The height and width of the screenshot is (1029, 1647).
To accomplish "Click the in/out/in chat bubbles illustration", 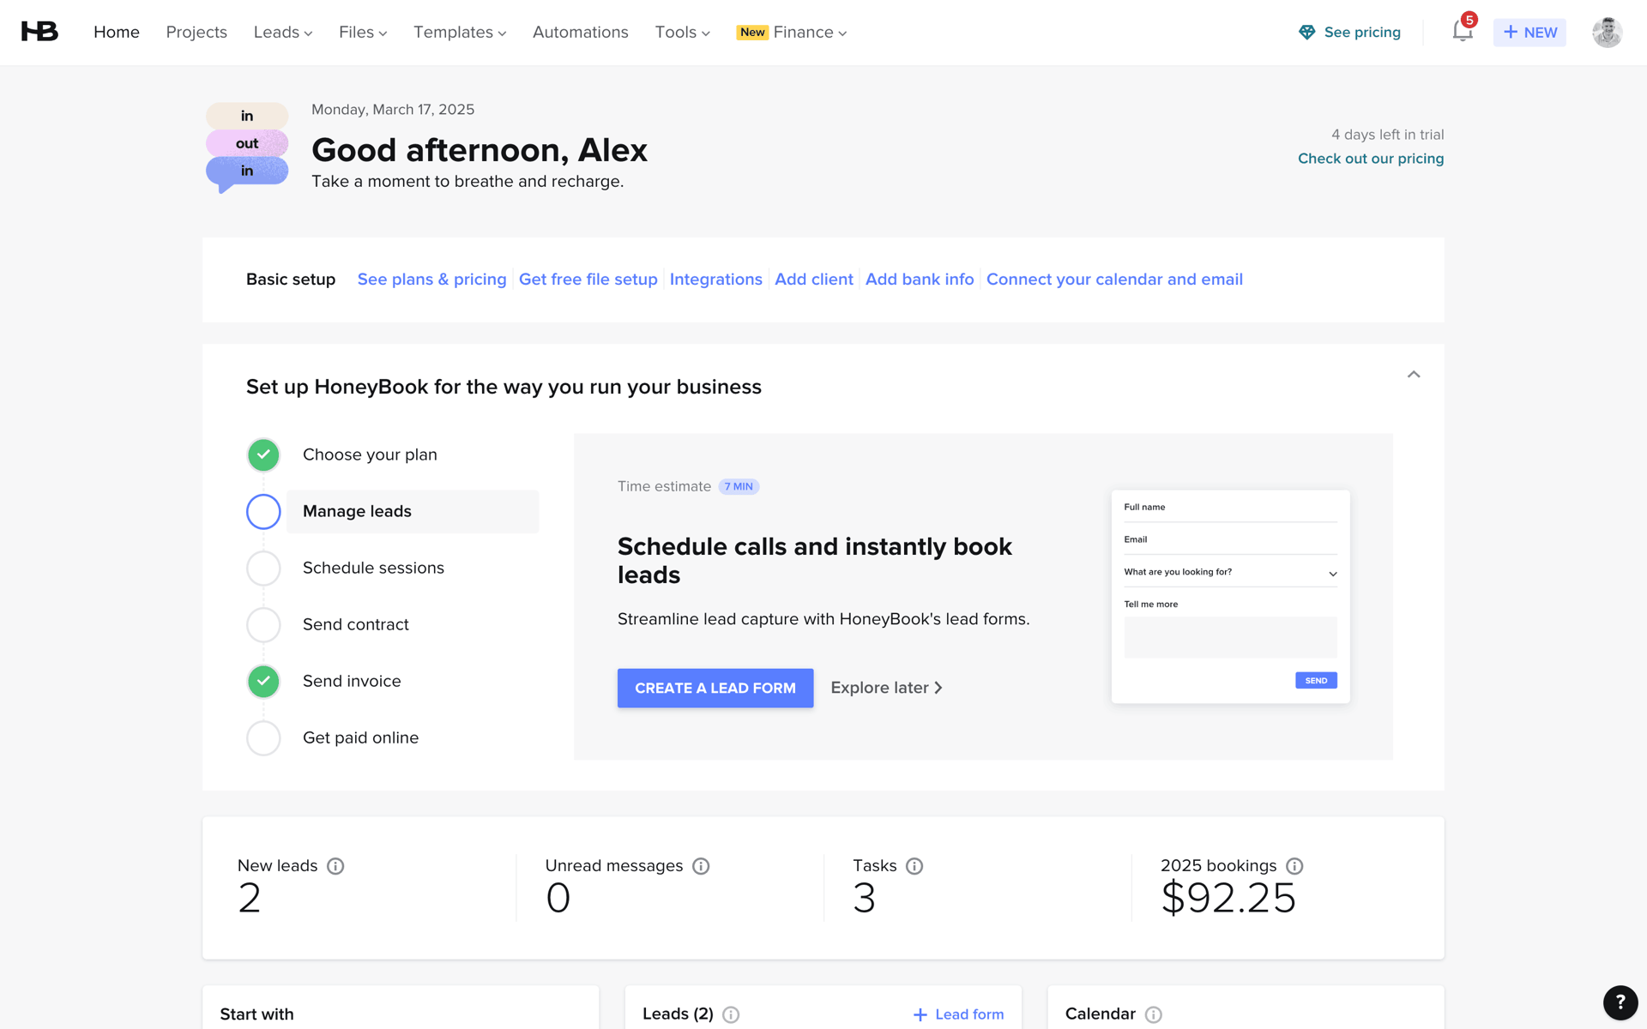I will tap(247, 147).
